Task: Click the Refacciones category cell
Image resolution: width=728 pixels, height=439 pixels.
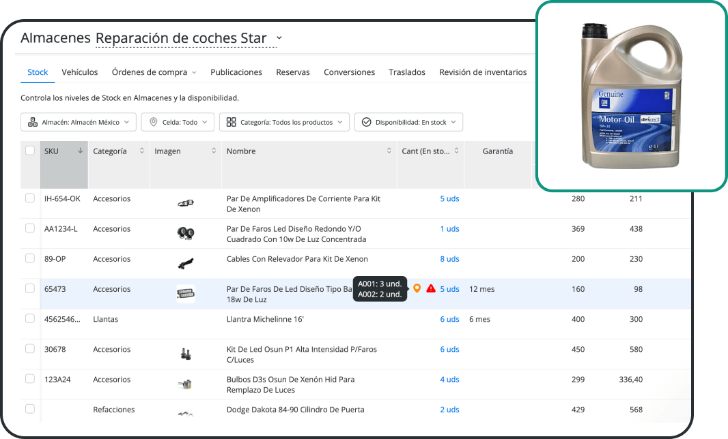Action: click(x=114, y=409)
